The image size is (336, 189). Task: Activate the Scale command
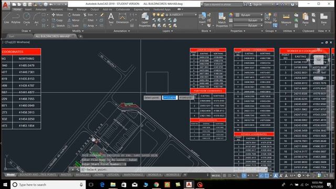73,26
